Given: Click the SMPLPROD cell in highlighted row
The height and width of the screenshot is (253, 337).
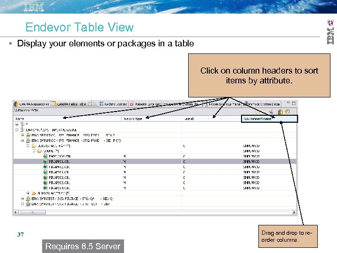Looking at the screenshot, I should (x=251, y=162).
